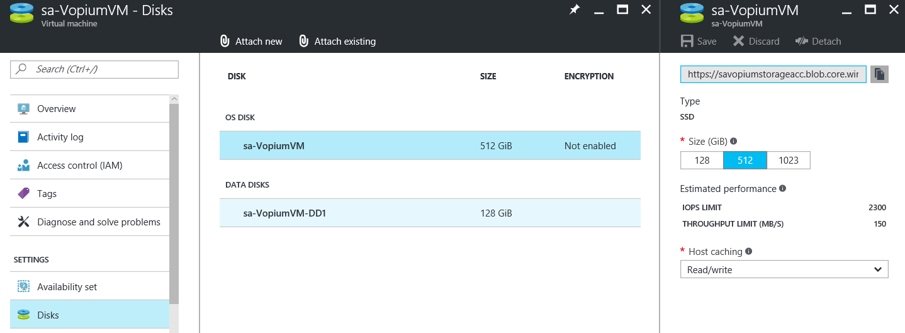Select the 512 GiB size option
Viewport: 905px width, 333px height.
coord(745,161)
